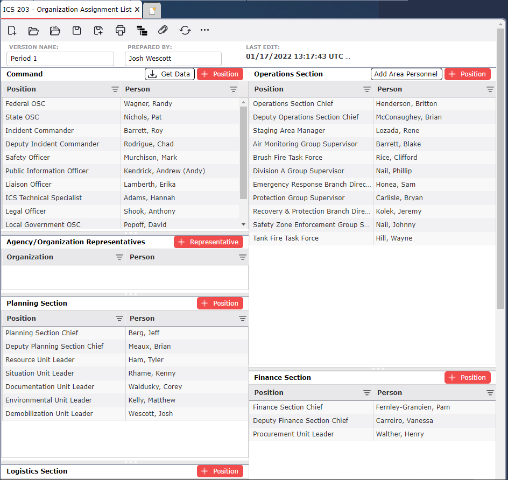Click the save-as icon with plus

pyautogui.click(x=98, y=31)
